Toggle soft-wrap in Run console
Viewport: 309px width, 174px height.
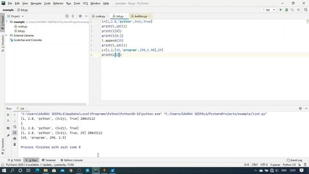pyautogui.click(x=14, y=127)
